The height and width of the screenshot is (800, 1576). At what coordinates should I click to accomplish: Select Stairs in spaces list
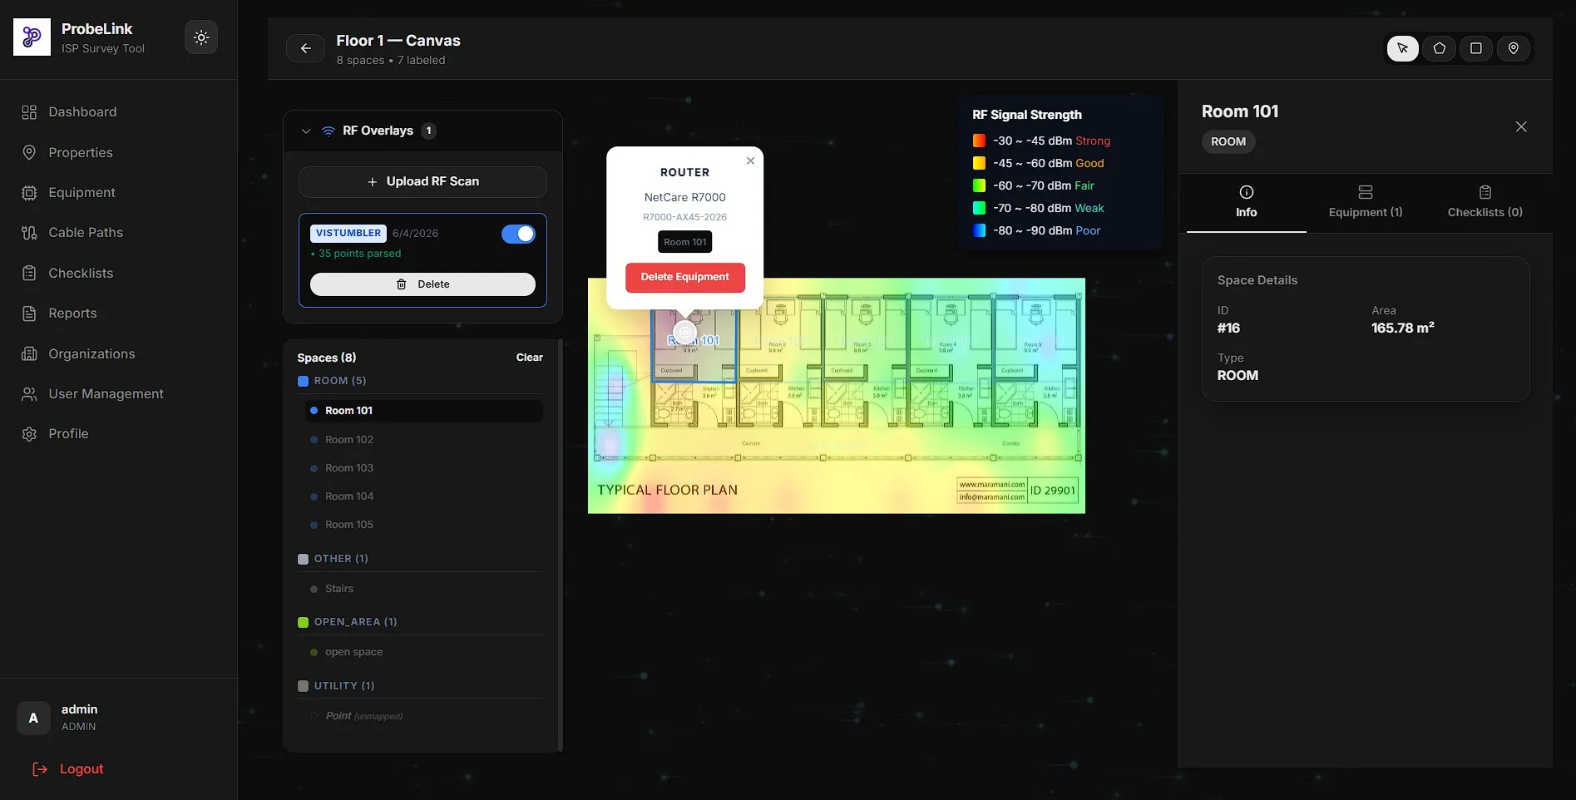[424, 589]
